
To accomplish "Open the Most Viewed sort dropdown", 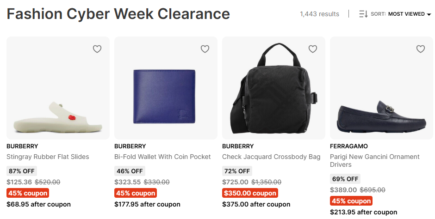I will (x=406, y=14).
